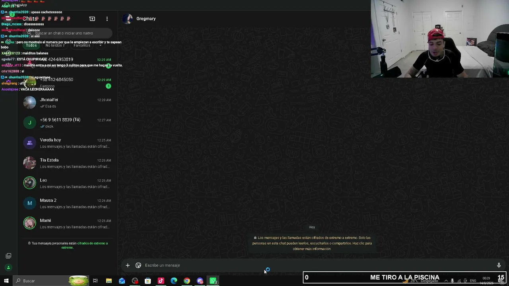Click the 12:28 AM timestamp on Jhonaifer
The width and height of the screenshot is (509, 286).
pyautogui.click(x=104, y=100)
